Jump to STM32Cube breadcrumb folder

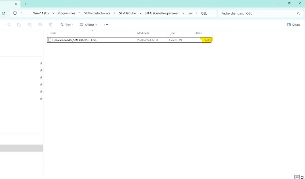coord(127,13)
